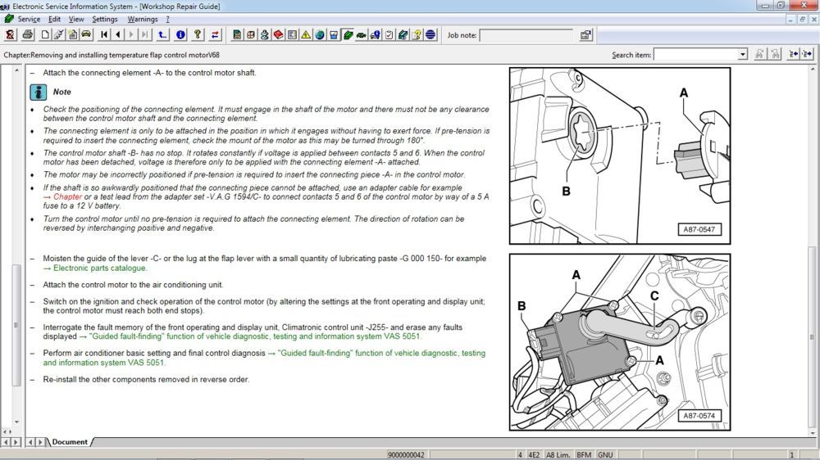Click the pen edit document toolbar icon
Viewport: 820px width, 460px height.
[58, 35]
